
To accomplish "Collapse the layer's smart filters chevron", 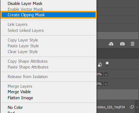I will point(137,107).
